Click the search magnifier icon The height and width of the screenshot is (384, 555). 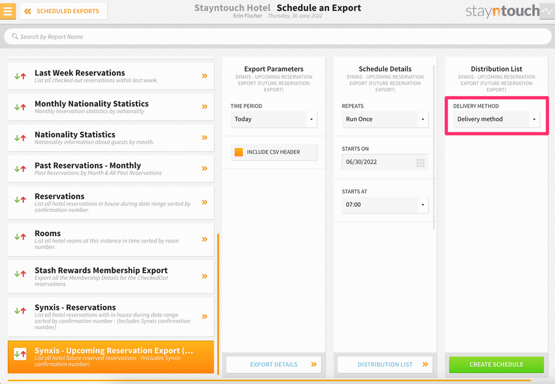[14, 36]
